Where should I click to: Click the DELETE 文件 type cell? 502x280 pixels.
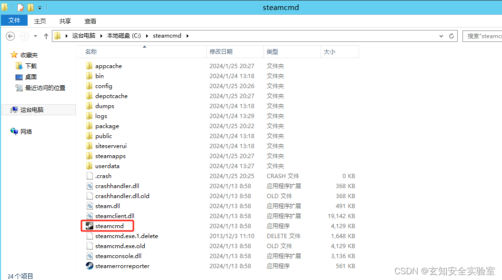point(283,236)
